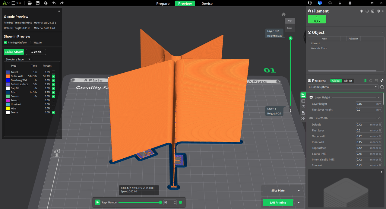Switch to the Device tab
The image size is (386, 209).
[x=207, y=4]
